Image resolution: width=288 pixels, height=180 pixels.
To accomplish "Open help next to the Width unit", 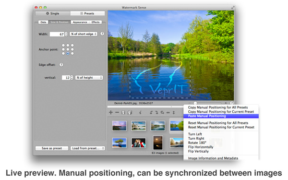I will [x=102, y=34].
